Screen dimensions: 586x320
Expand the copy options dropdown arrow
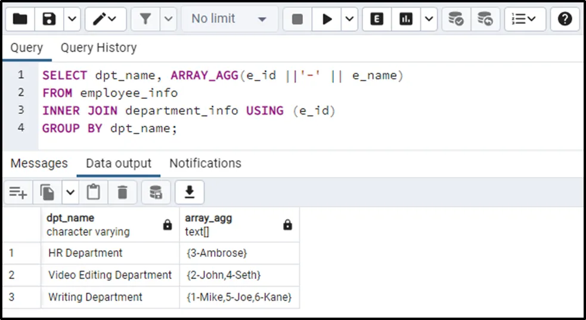[70, 192]
